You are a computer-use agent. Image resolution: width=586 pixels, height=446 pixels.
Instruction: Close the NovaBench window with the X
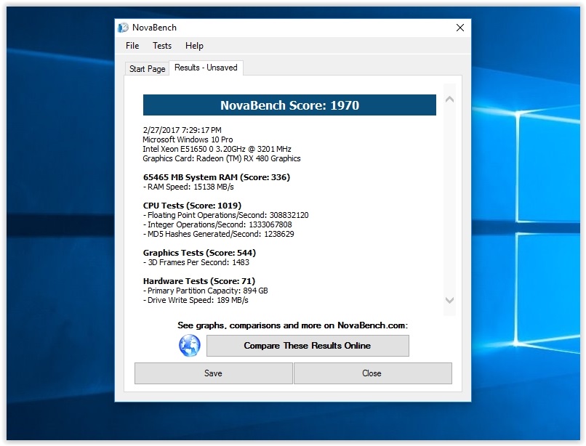459,28
